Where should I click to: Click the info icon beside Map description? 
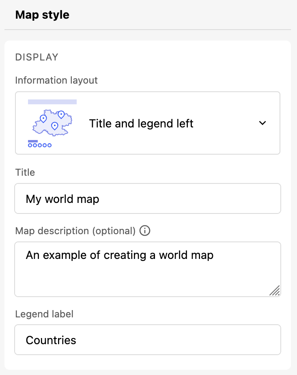click(144, 231)
